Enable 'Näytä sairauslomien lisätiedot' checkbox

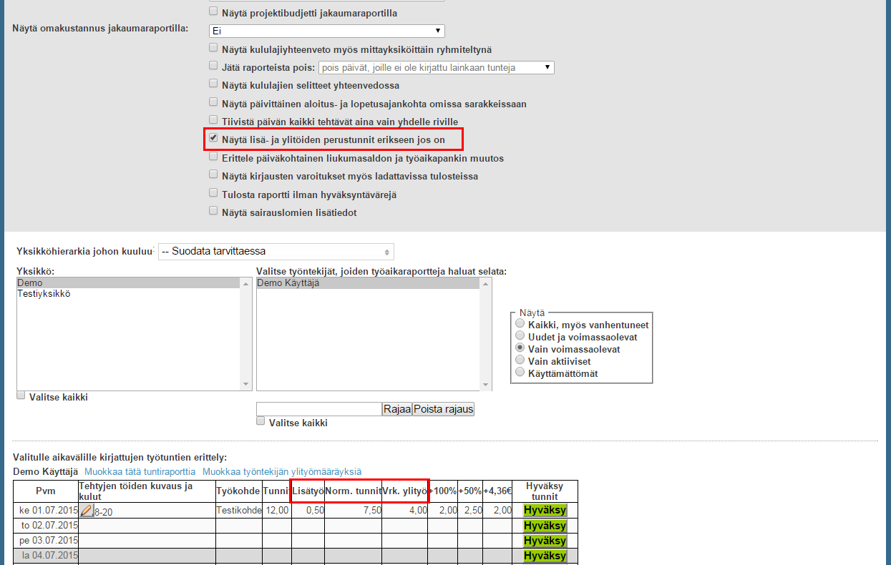[213, 211]
